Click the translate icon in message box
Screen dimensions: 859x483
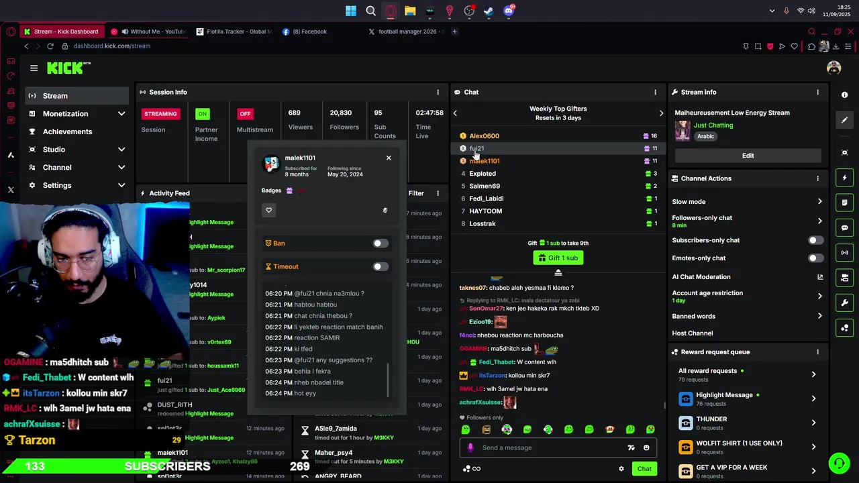631,447
